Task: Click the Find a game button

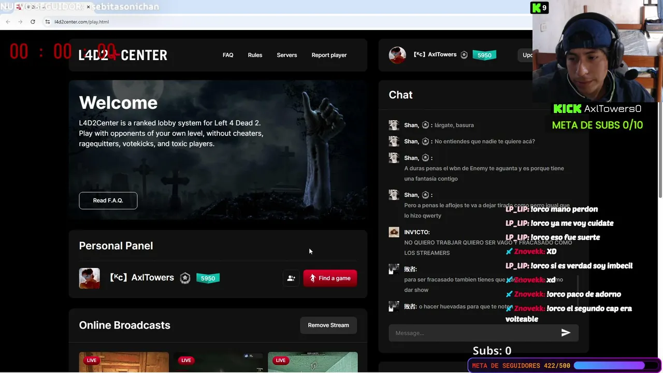Action: coord(330,278)
